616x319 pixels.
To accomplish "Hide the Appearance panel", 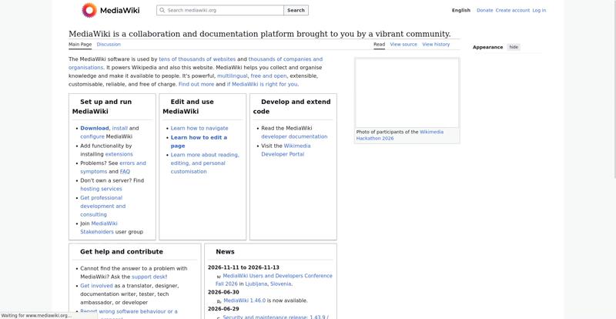I will point(514,47).
